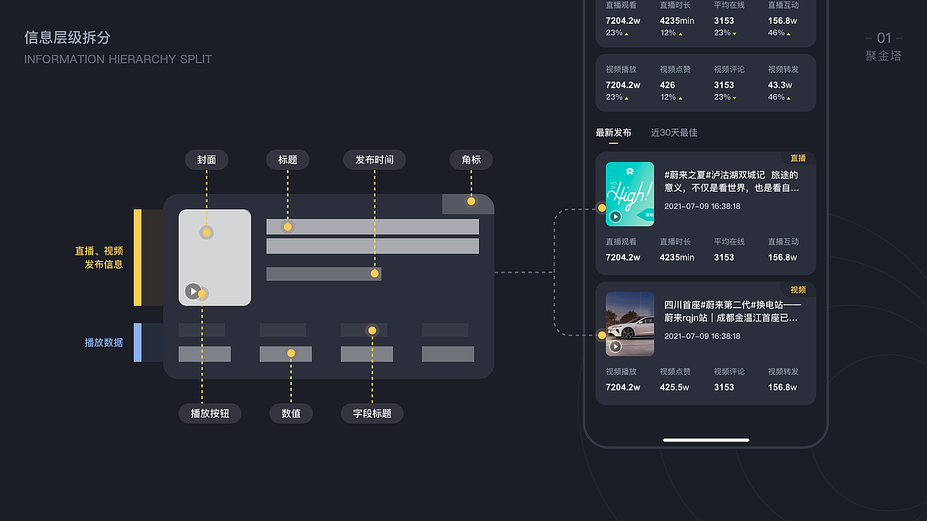Select the 标题 annotation label
Viewport: 927px width, 521px height.
click(x=288, y=159)
